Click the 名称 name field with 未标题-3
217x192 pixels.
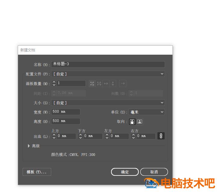108,64
